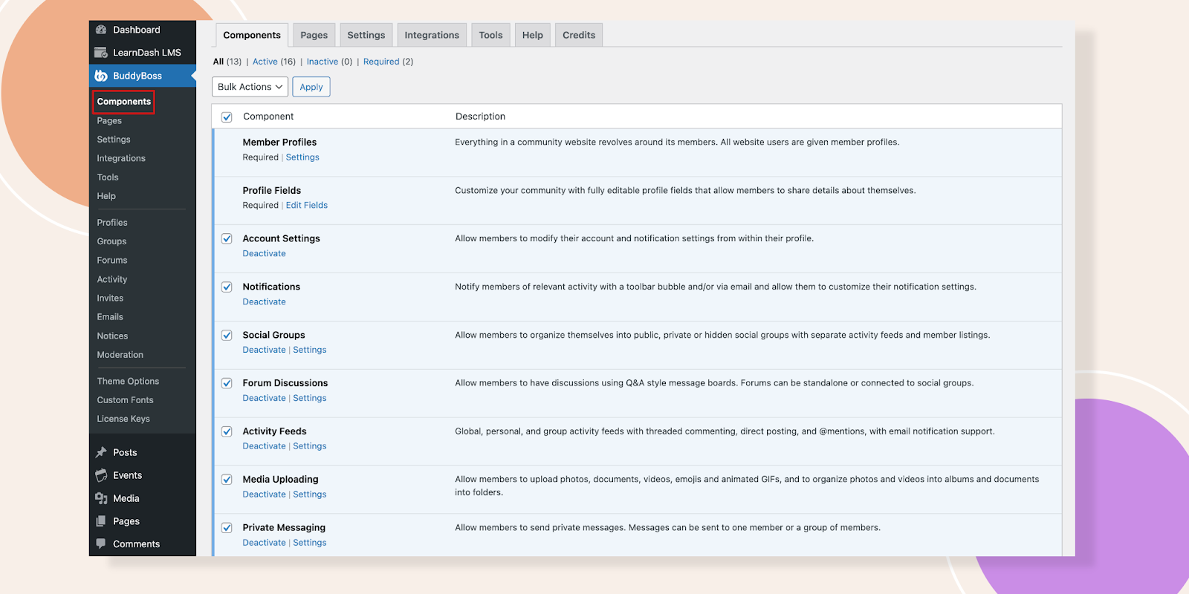Open Invites in sidebar
Viewport: 1189px width, 594px height.
coord(110,298)
